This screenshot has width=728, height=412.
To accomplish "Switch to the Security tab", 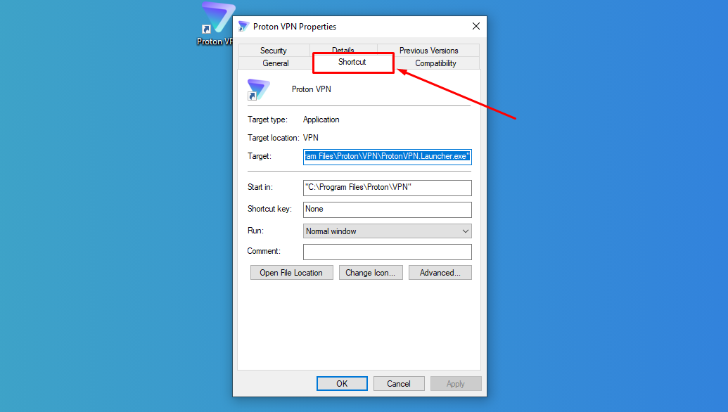I will [274, 51].
